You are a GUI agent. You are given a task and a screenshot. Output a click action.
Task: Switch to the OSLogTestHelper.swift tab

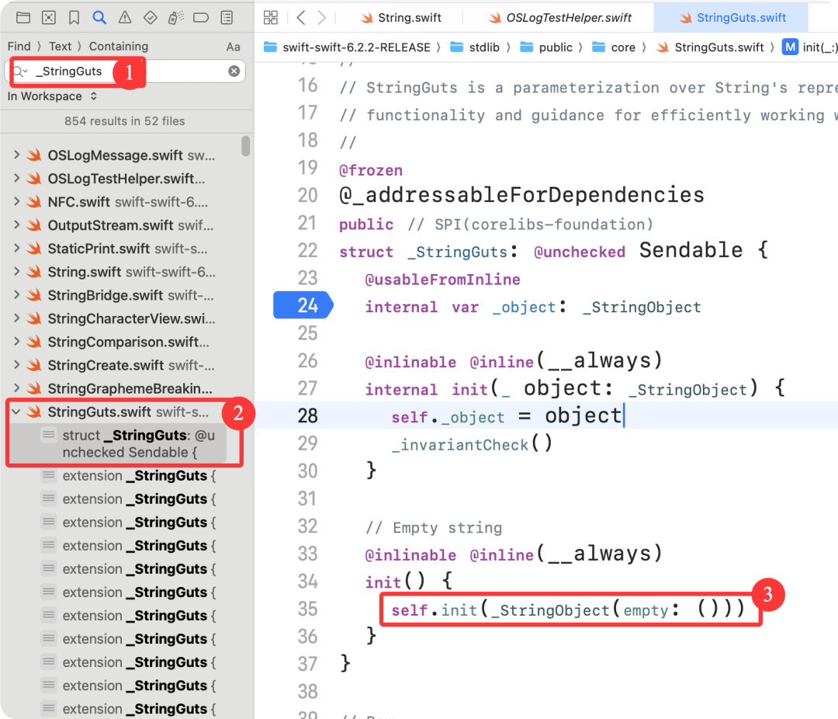559,18
